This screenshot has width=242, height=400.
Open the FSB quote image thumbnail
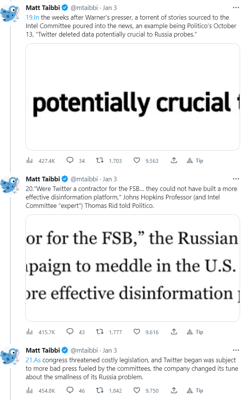(x=133, y=268)
